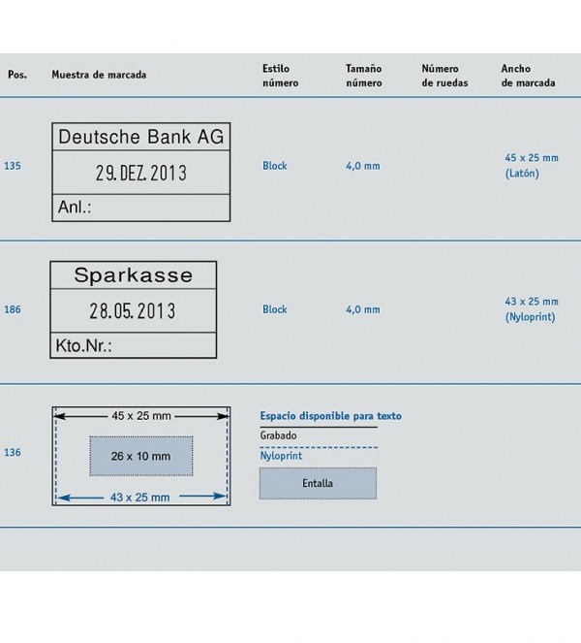
Task: Click the '26 x 10 mm' notch box
Action: [x=141, y=456]
